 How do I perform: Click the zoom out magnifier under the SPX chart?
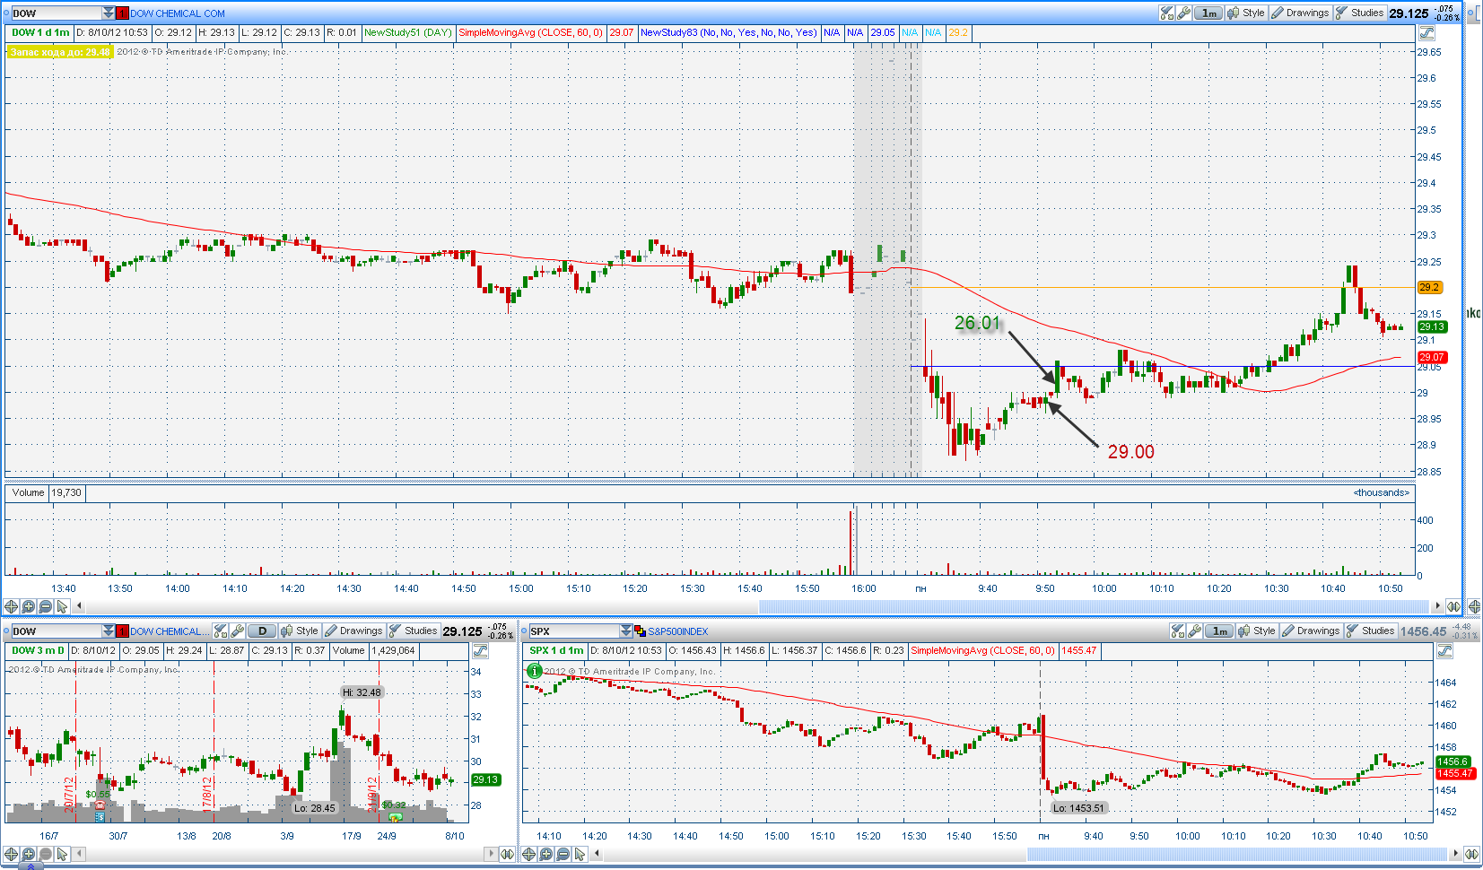point(563,854)
